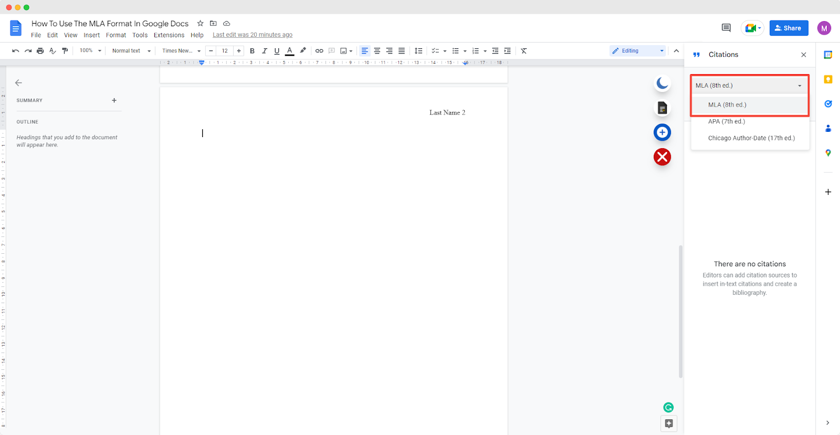Open the Editing mode dropdown
The image size is (840, 435).
tap(638, 51)
